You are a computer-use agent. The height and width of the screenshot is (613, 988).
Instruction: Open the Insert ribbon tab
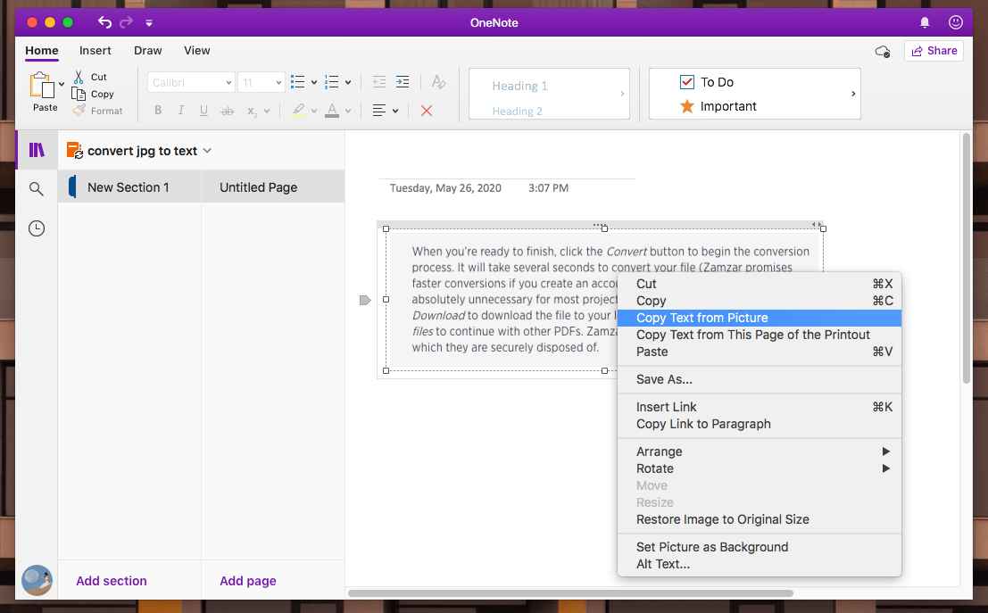(95, 50)
